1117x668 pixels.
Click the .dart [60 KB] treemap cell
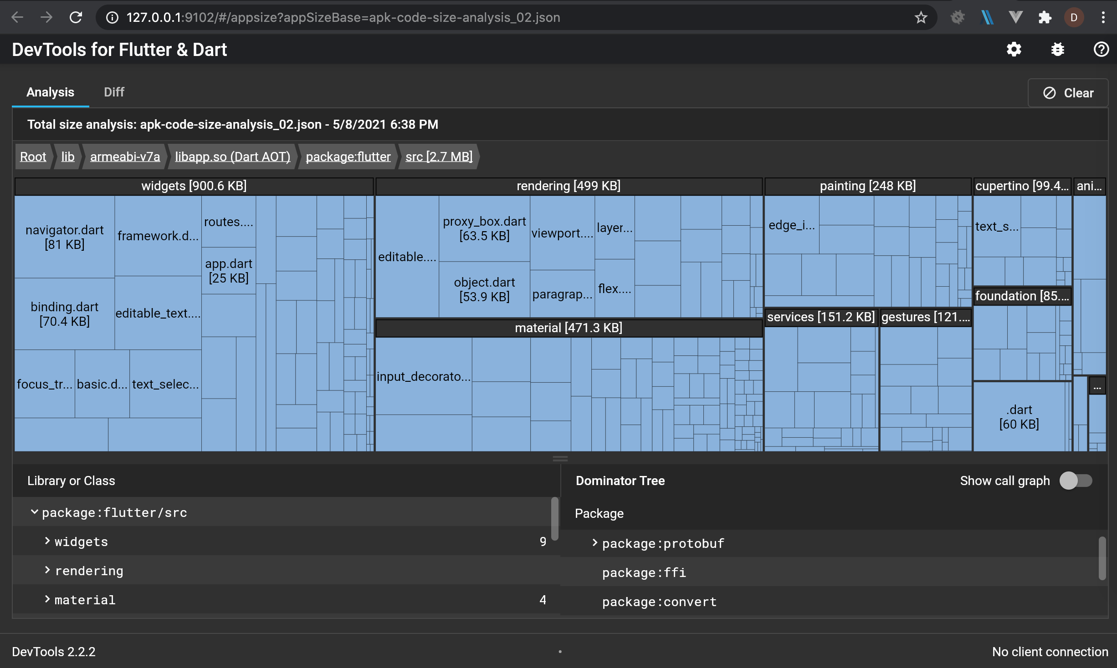click(x=1019, y=417)
